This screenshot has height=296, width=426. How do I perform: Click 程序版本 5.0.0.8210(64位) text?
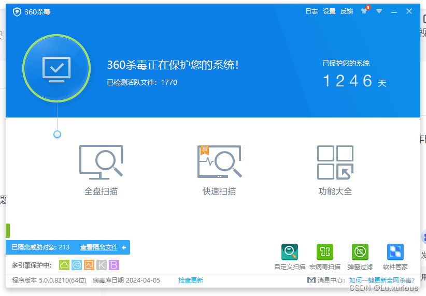click(49, 280)
